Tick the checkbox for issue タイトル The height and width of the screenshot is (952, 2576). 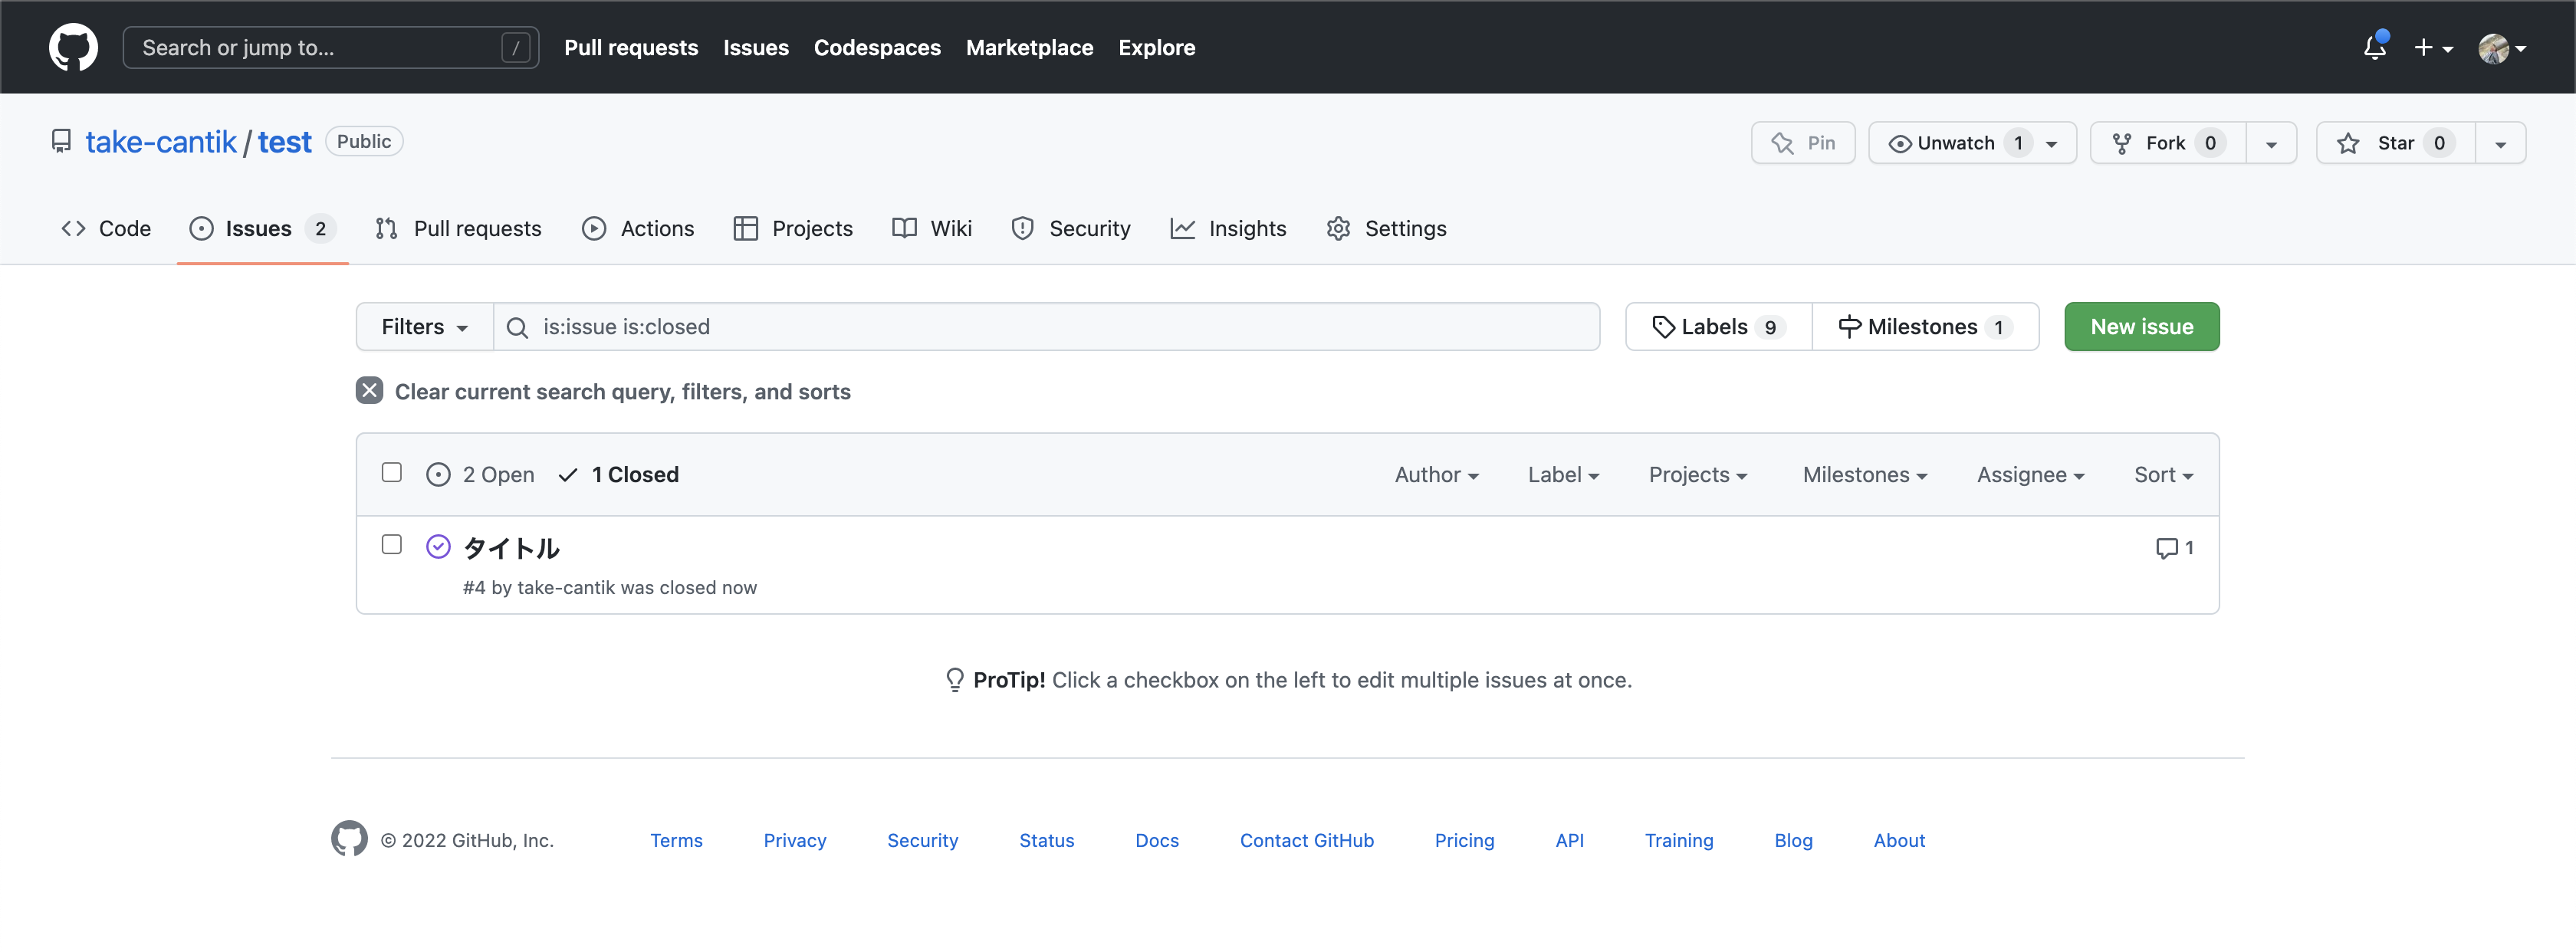point(391,544)
